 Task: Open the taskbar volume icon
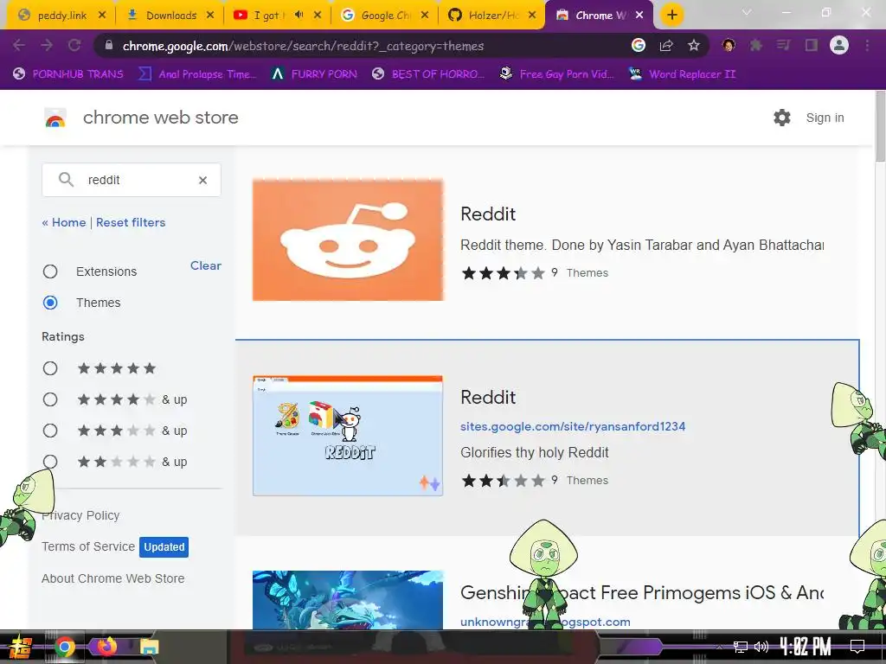(761, 647)
